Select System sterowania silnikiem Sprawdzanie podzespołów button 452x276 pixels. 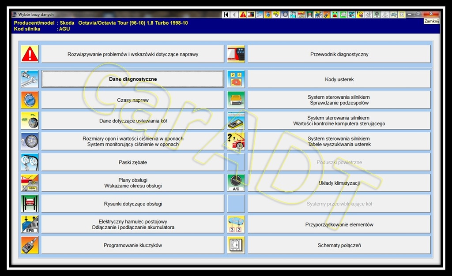(x=339, y=100)
